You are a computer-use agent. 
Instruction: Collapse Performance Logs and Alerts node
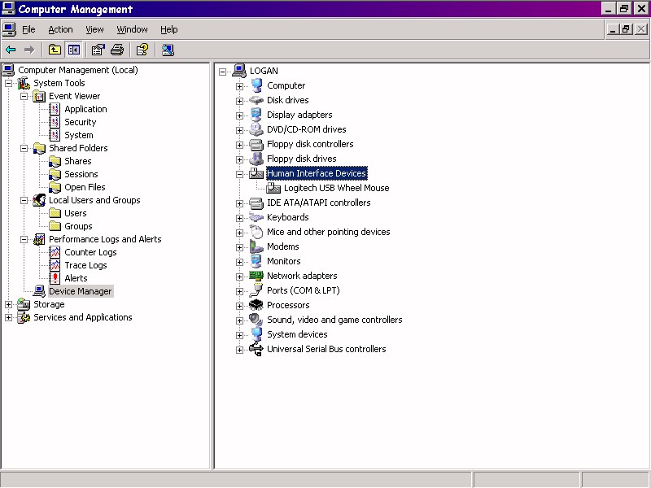pyautogui.click(x=24, y=239)
